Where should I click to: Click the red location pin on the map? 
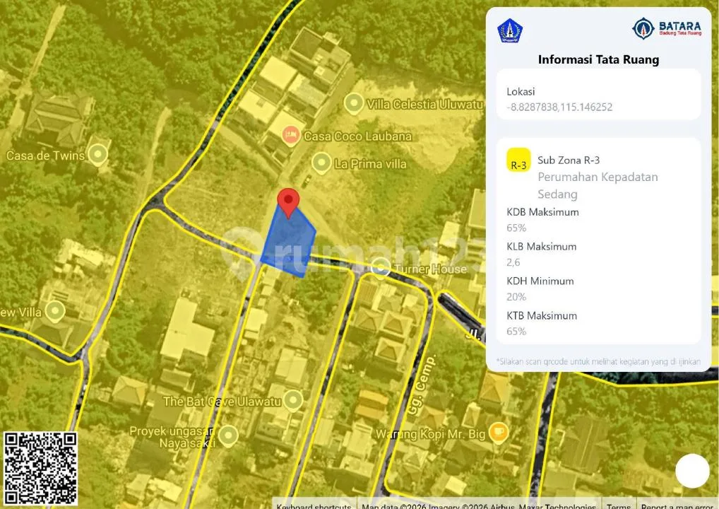288,203
